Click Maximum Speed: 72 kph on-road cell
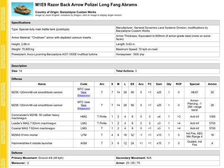The height and width of the screenshot is (168, 224). pyautogui.click(x=167, y=49)
